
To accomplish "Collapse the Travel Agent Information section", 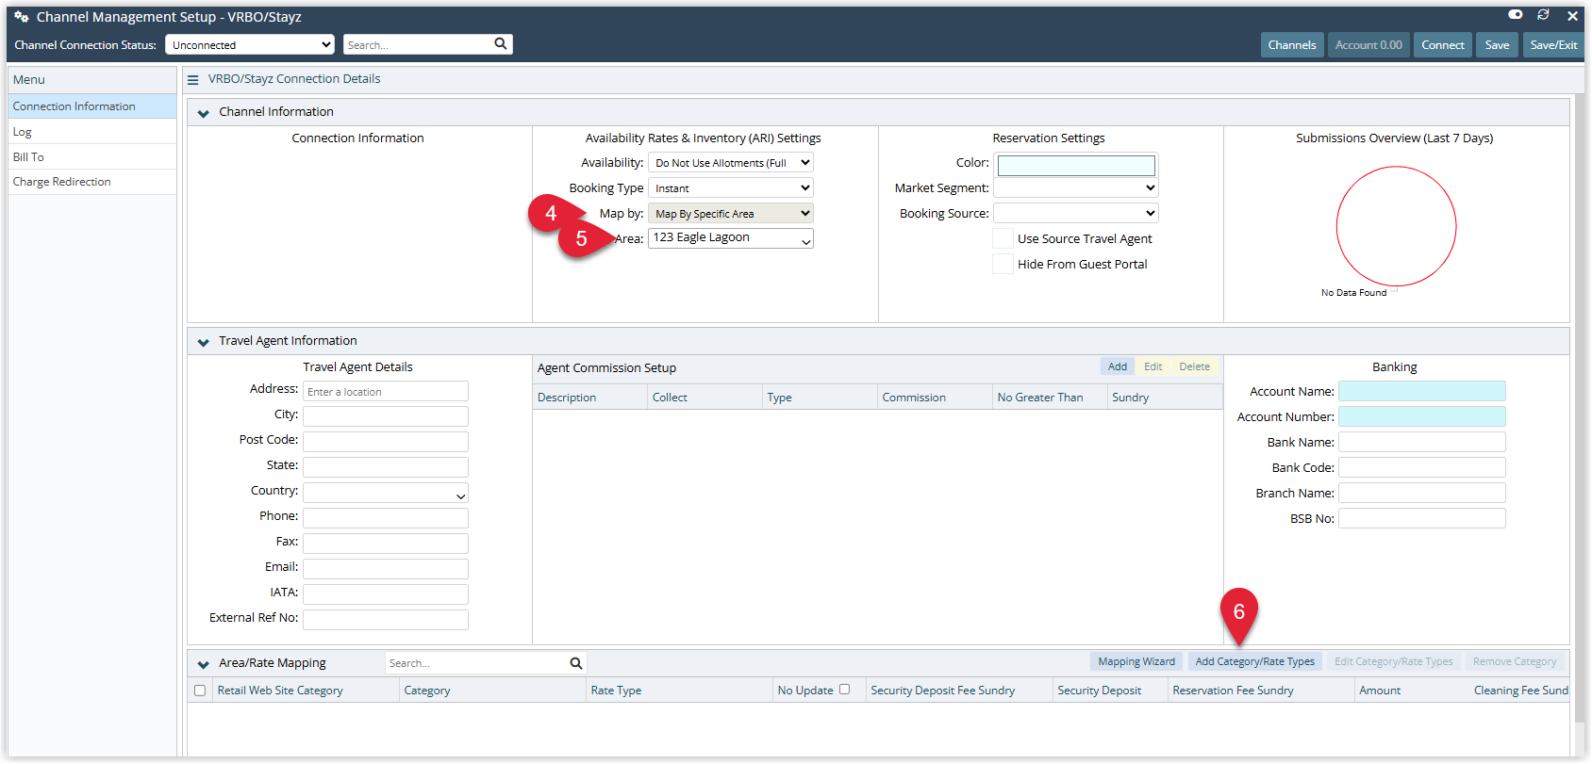I will pos(203,342).
